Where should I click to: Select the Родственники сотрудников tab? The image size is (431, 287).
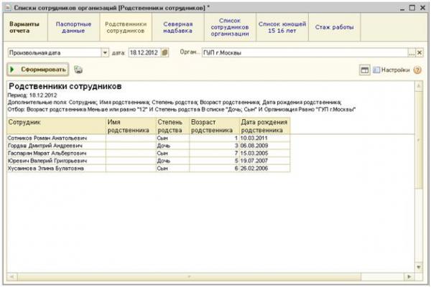click(x=126, y=27)
